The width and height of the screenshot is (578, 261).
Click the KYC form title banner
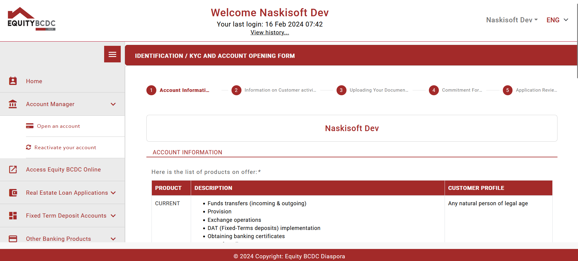[351, 55]
